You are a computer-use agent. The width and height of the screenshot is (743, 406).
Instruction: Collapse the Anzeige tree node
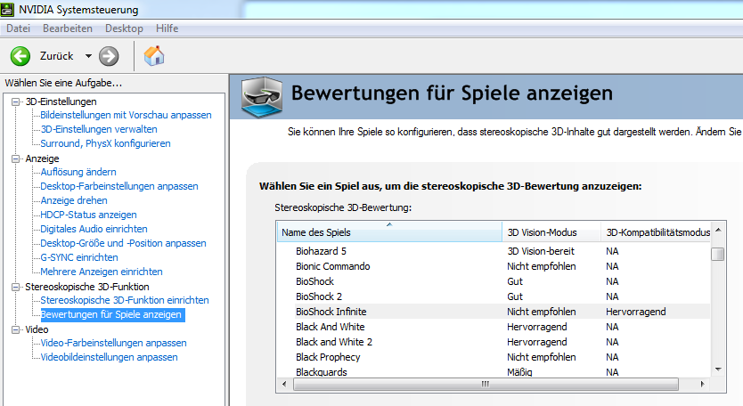16,158
